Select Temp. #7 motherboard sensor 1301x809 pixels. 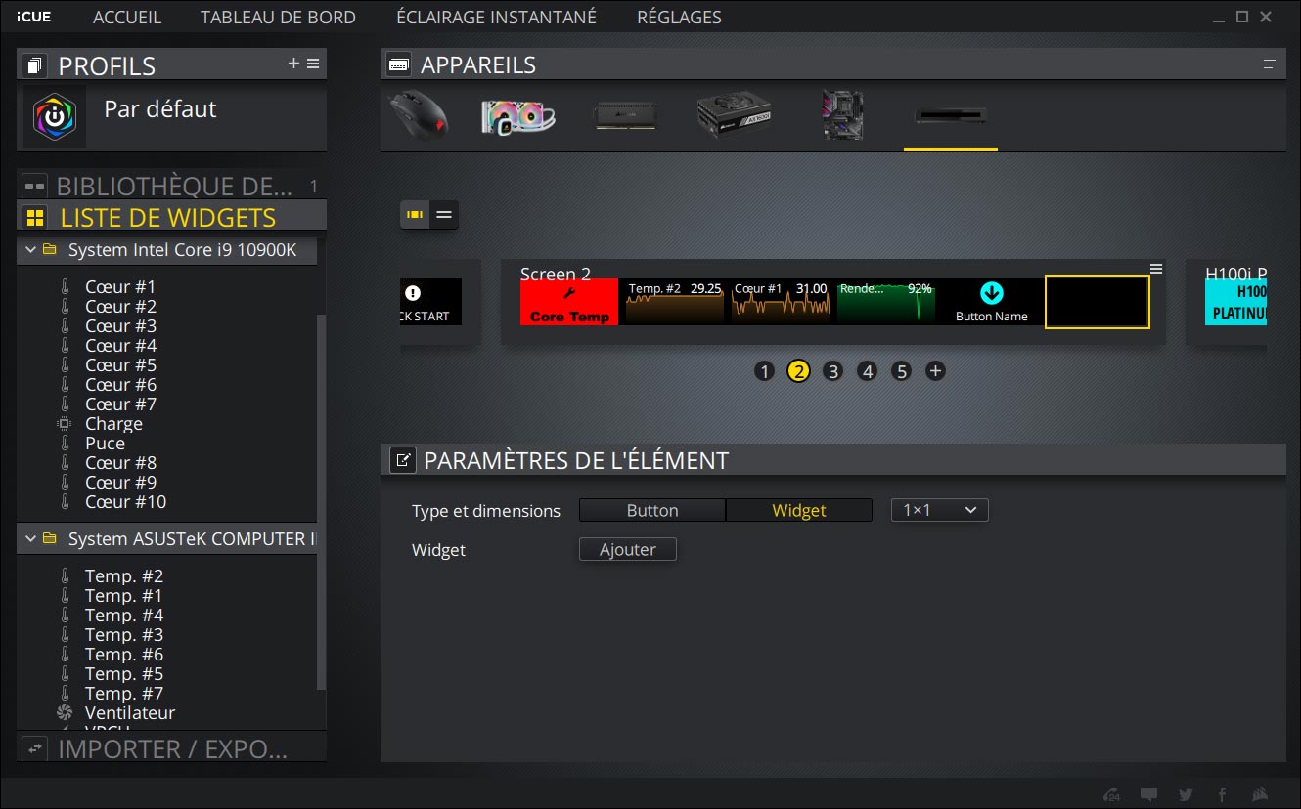click(x=124, y=694)
